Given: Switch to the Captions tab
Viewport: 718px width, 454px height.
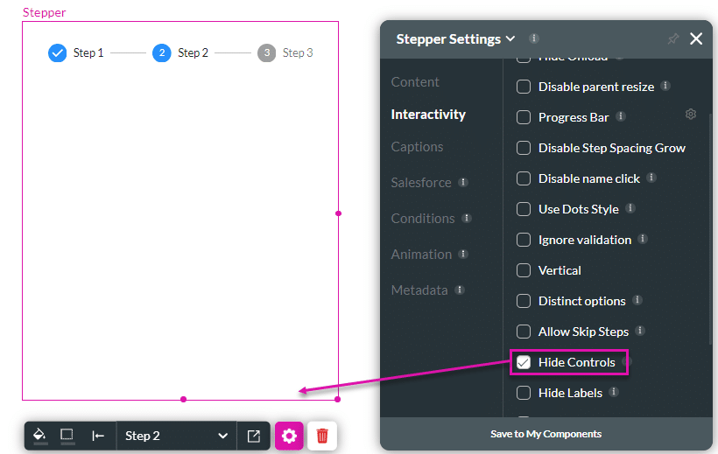Looking at the screenshot, I should pos(417,147).
